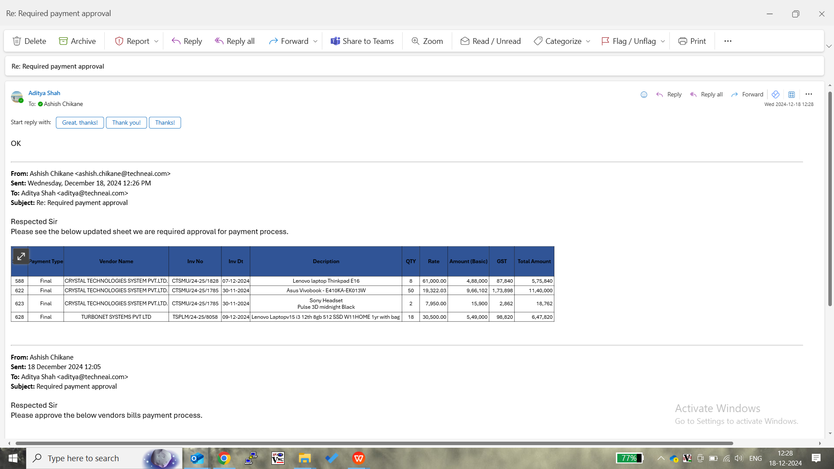Expand the Flag / Unflag dropdown arrow

(663, 41)
